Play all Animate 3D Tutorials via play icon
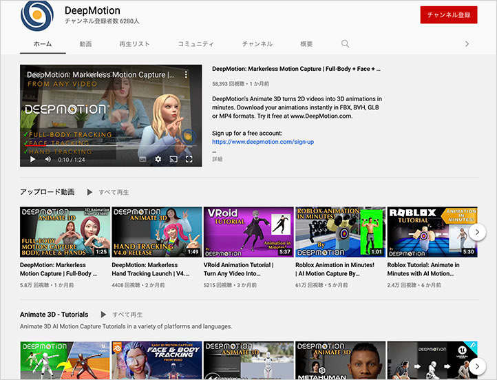This screenshot has width=497, height=380. 103,315
